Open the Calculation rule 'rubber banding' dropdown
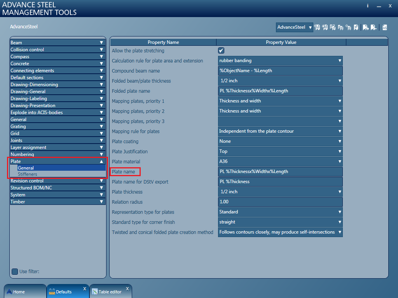398x298 pixels. 280,61
